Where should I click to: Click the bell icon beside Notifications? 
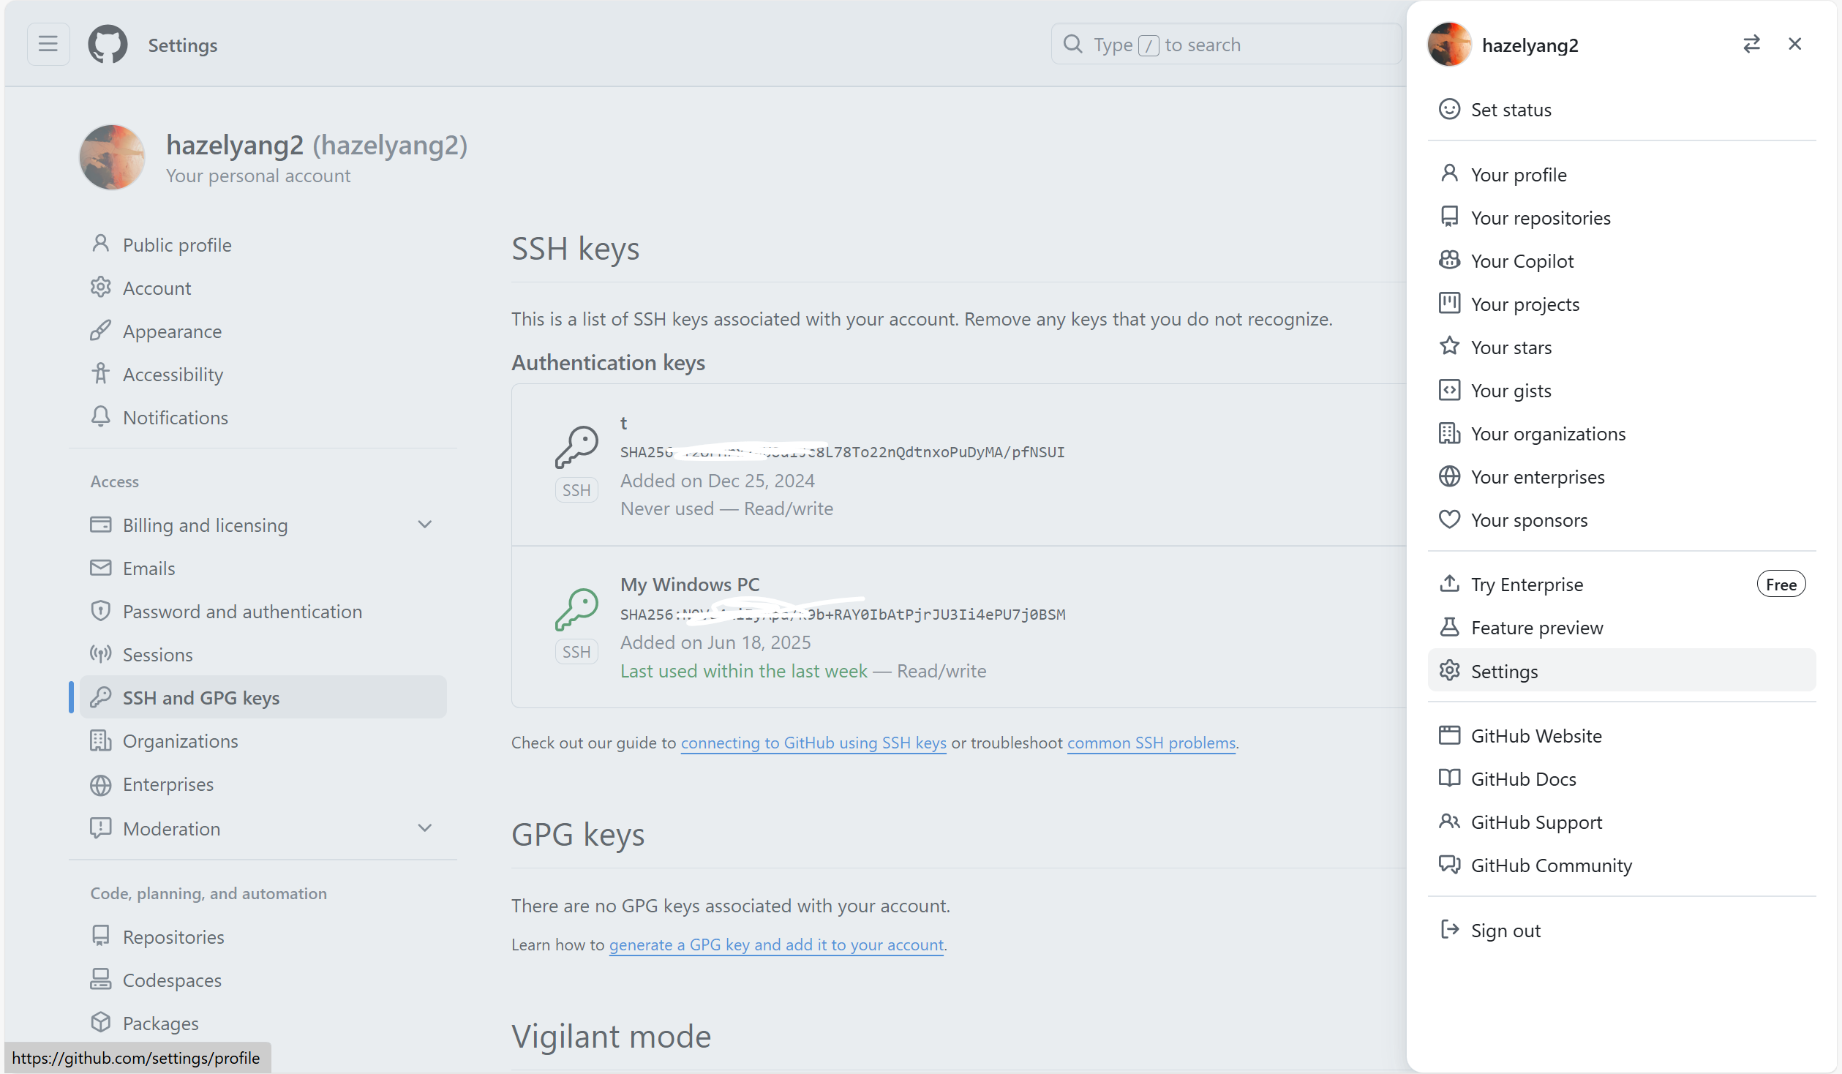point(100,417)
